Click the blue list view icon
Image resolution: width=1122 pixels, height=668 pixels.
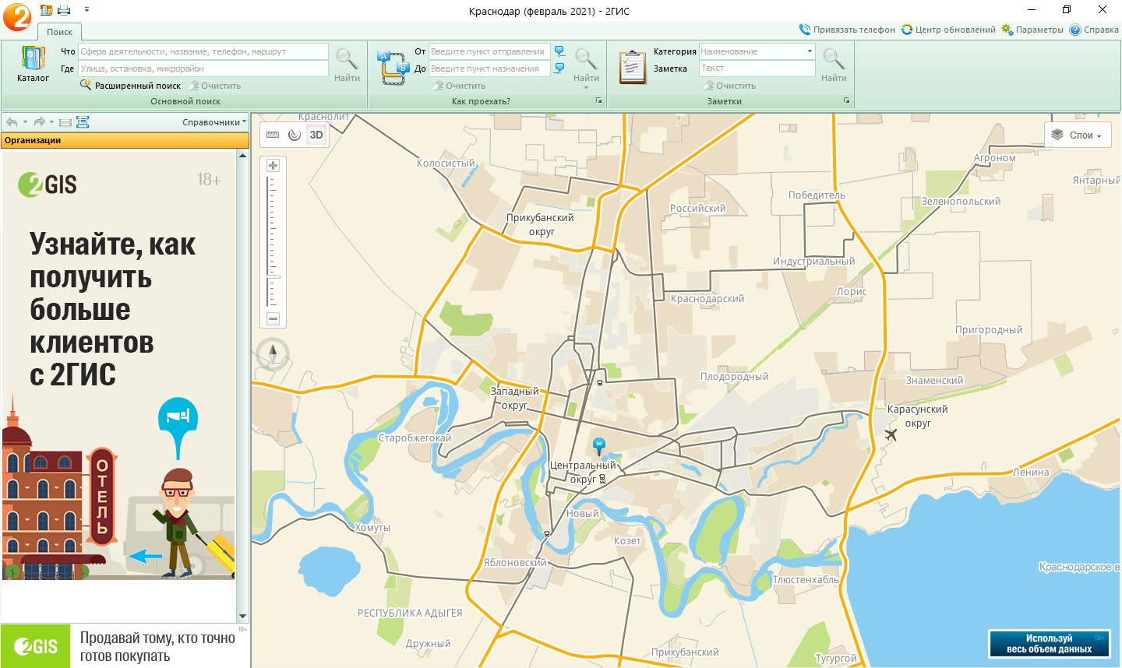tap(83, 122)
